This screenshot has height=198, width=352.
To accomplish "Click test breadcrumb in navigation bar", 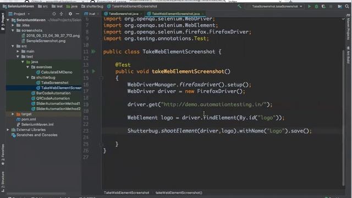I will click(x=57, y=6).
